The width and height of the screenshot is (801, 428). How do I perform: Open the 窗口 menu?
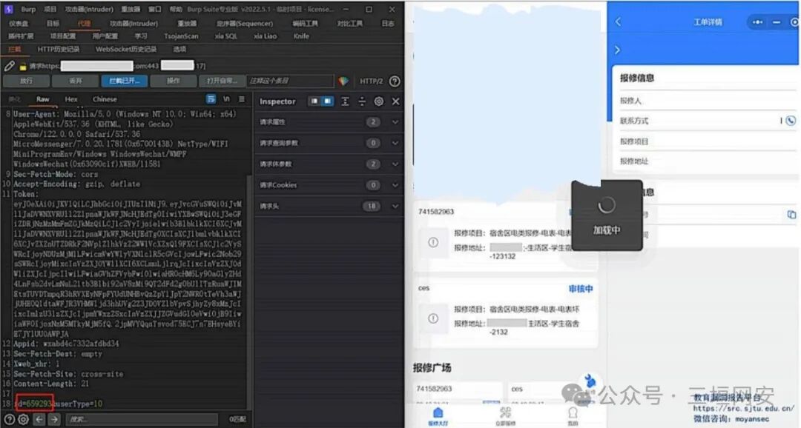(x=154, y=9)
